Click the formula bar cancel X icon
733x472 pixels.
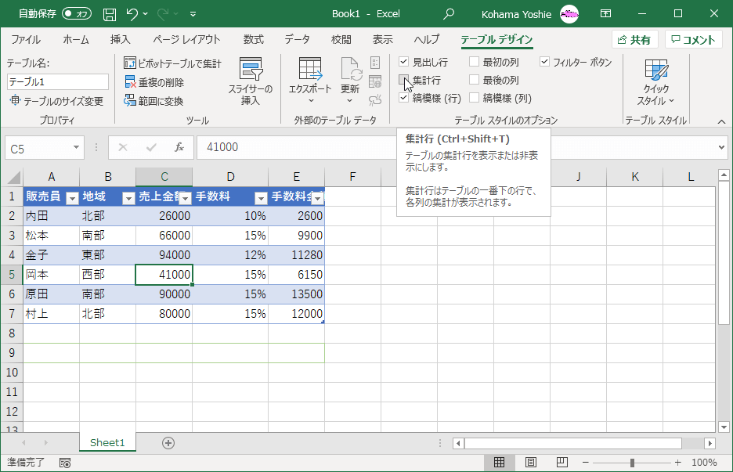(123, 148)
